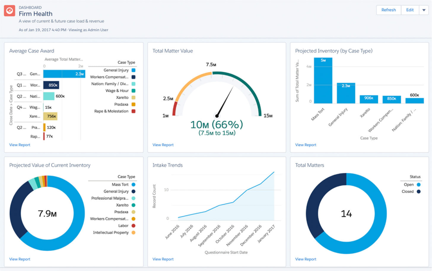Click the 2.3M General Injury horizontal bar
Viewport: 432px width, 271px height.
(x=64, y=74)
